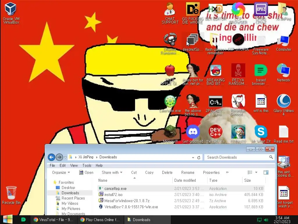Open the 2PACALY 2.3.exe console icon
Image resolution: width=298 pixels, height=224 pixels.
216,106
